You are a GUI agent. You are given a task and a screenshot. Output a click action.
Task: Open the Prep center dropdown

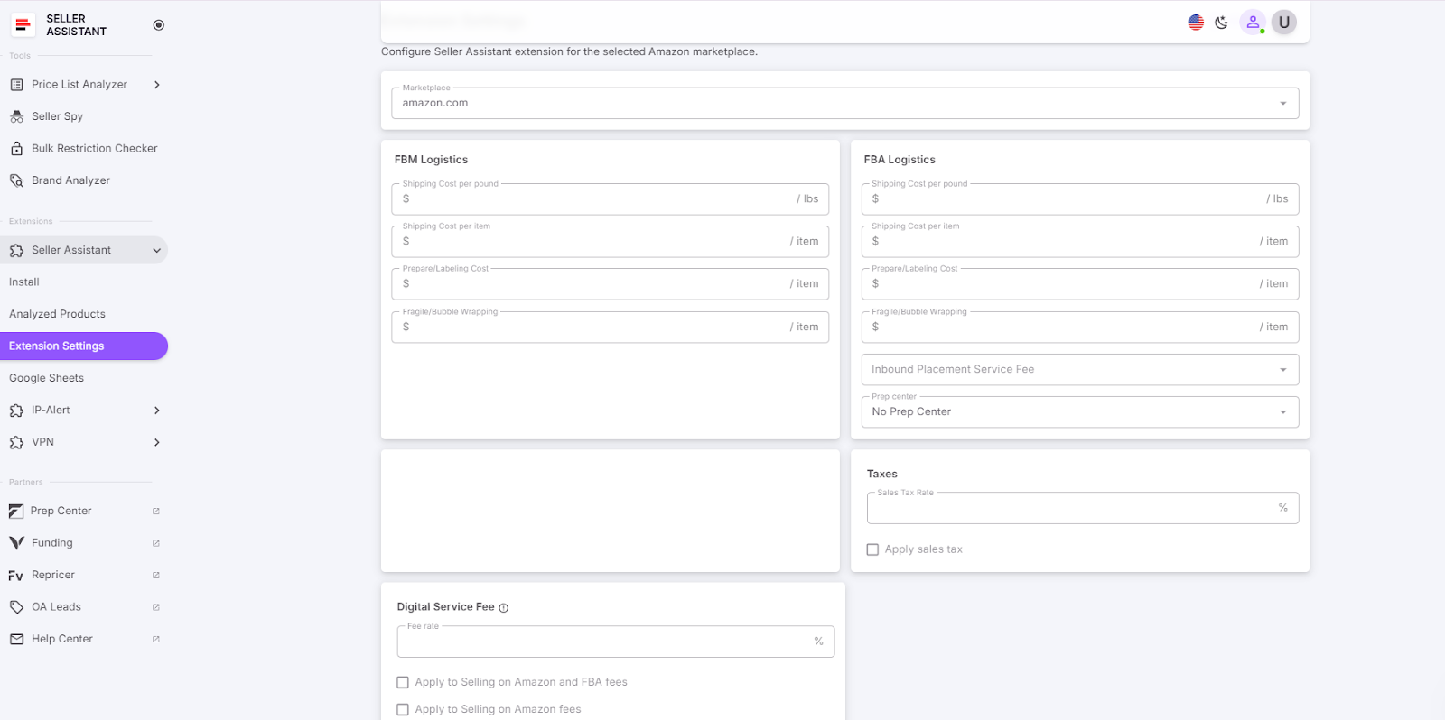coord(1080,412)
